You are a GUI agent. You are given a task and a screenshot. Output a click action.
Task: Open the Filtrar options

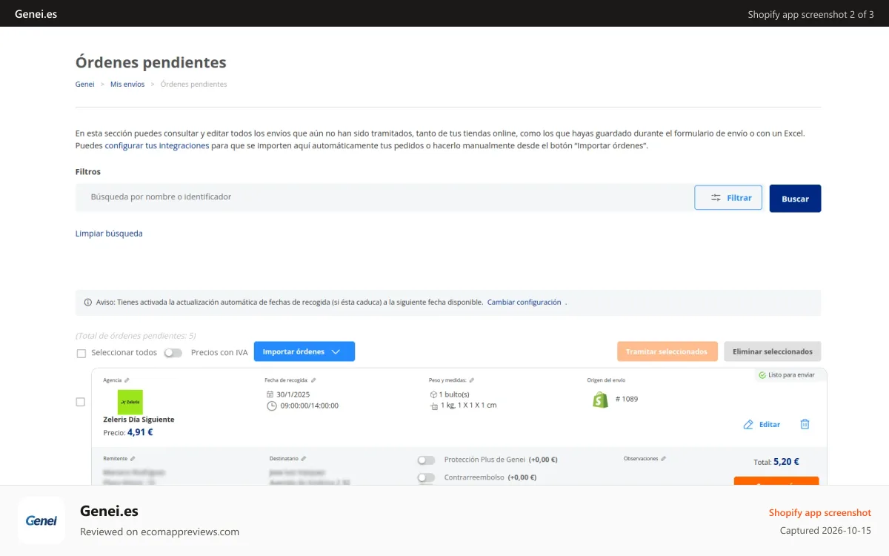click(x=728, y=198)
